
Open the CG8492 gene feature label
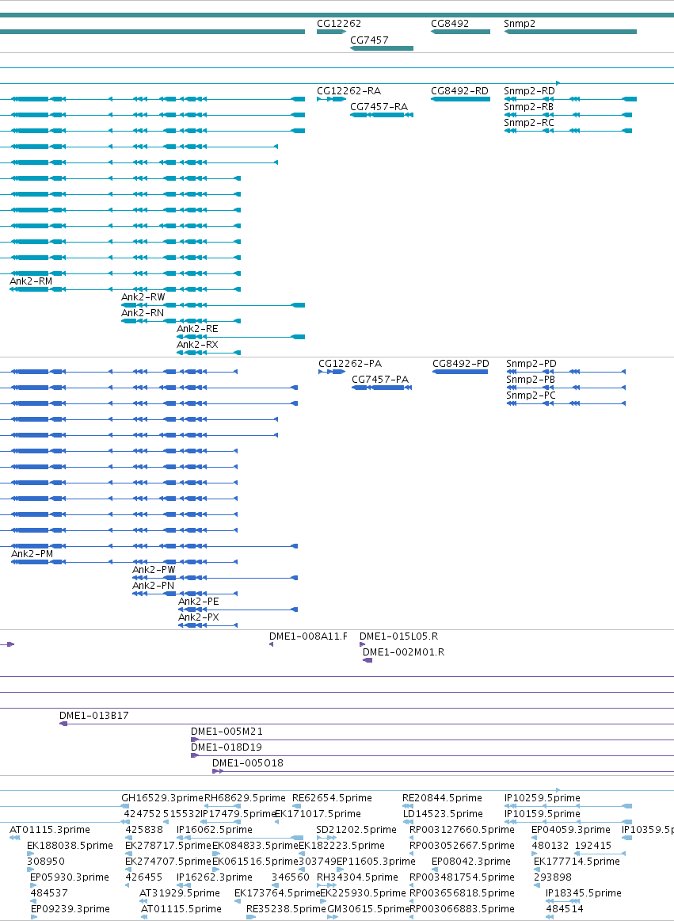click(x=450, y=24)
